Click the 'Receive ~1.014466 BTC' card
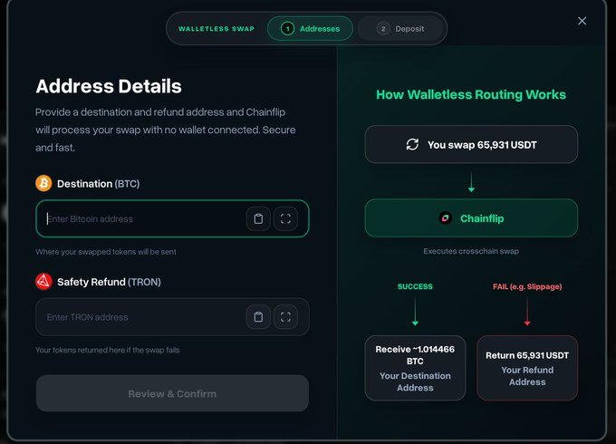The image size is (616, 444). (415, 368)
